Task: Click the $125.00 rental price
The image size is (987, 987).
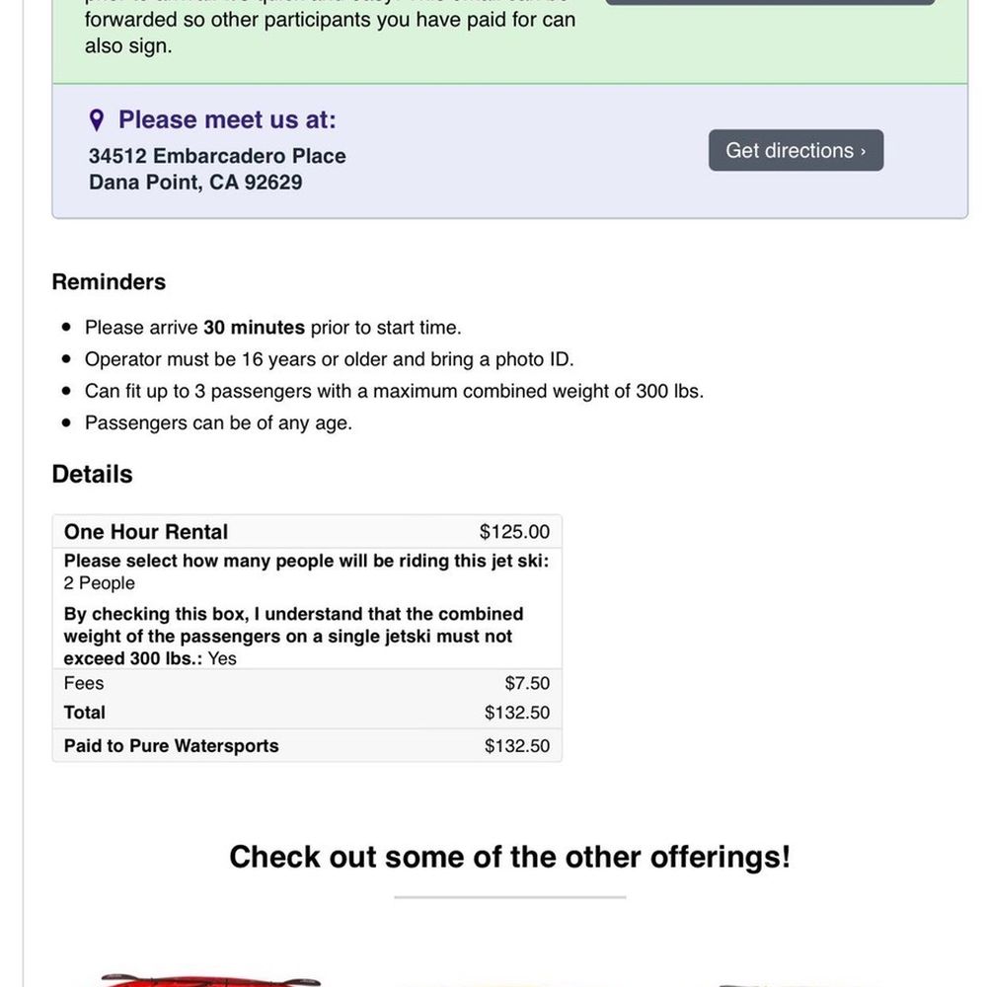Action: point(514,532)
